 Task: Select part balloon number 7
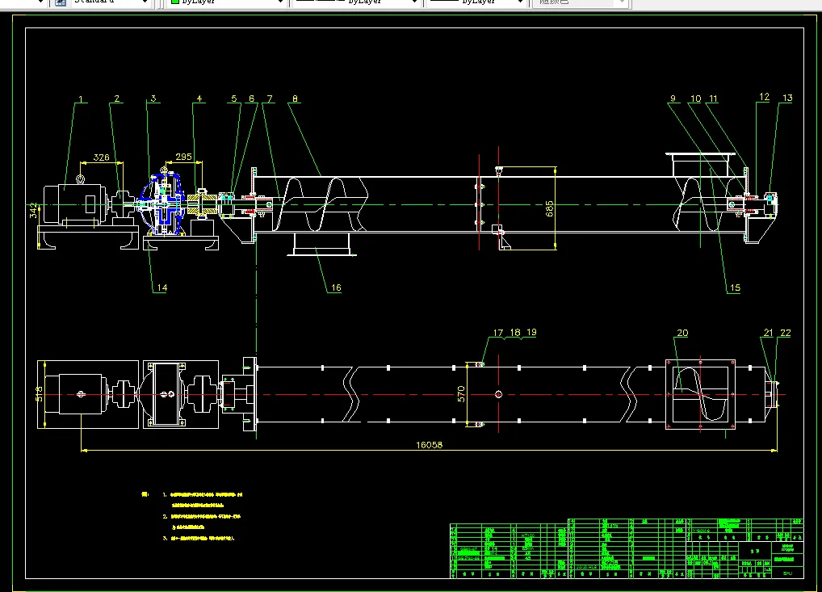(x=270, y=99)
